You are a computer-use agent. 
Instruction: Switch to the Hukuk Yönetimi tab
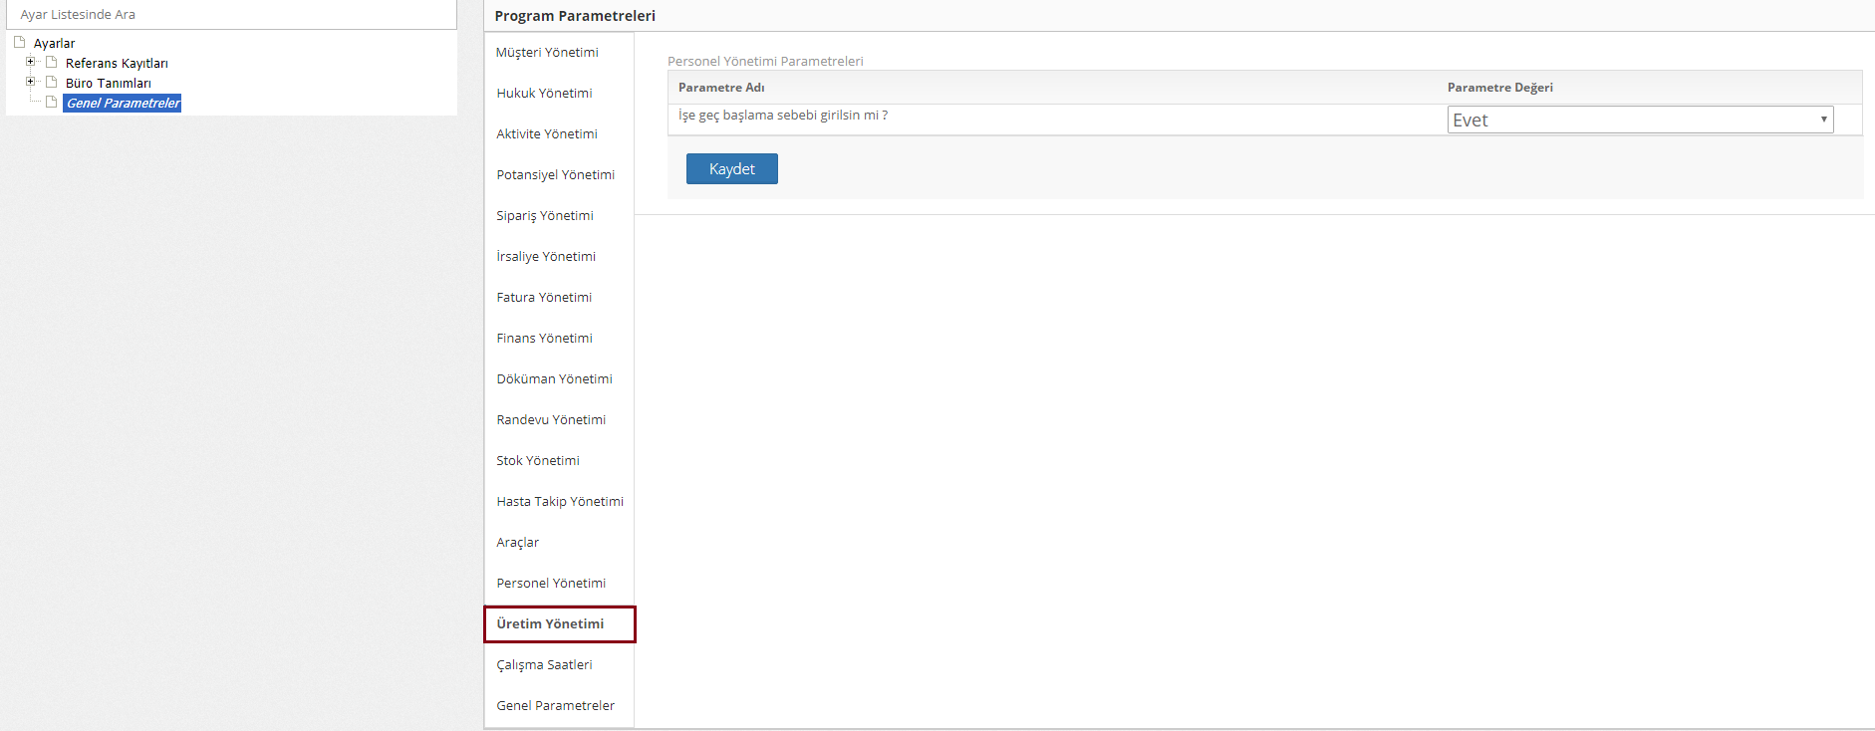click(x=544, y=93)
